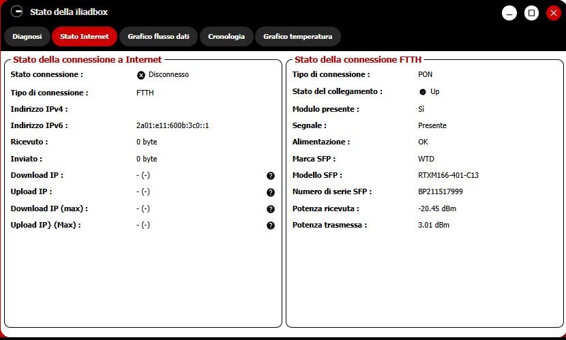The height and width of the screenshot is (340, 566).
Task: Click the Indirizzo IPv6 label
Action: [39, 125]
